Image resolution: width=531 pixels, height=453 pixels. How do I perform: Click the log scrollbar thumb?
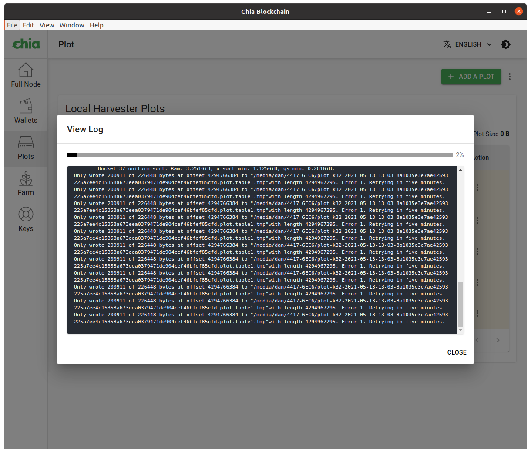(x=461, y=304)
